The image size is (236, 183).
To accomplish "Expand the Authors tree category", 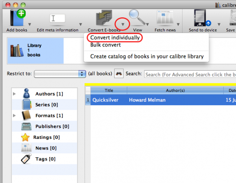I will (x=14, y=94).
